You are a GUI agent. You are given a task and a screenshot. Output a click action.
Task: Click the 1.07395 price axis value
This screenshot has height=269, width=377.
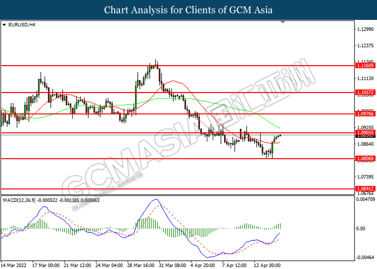click(366, 177)
